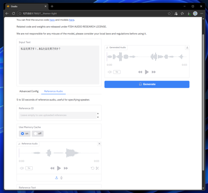Open the source code 'here' link
The image size is (208, 193).
[52, 20]
